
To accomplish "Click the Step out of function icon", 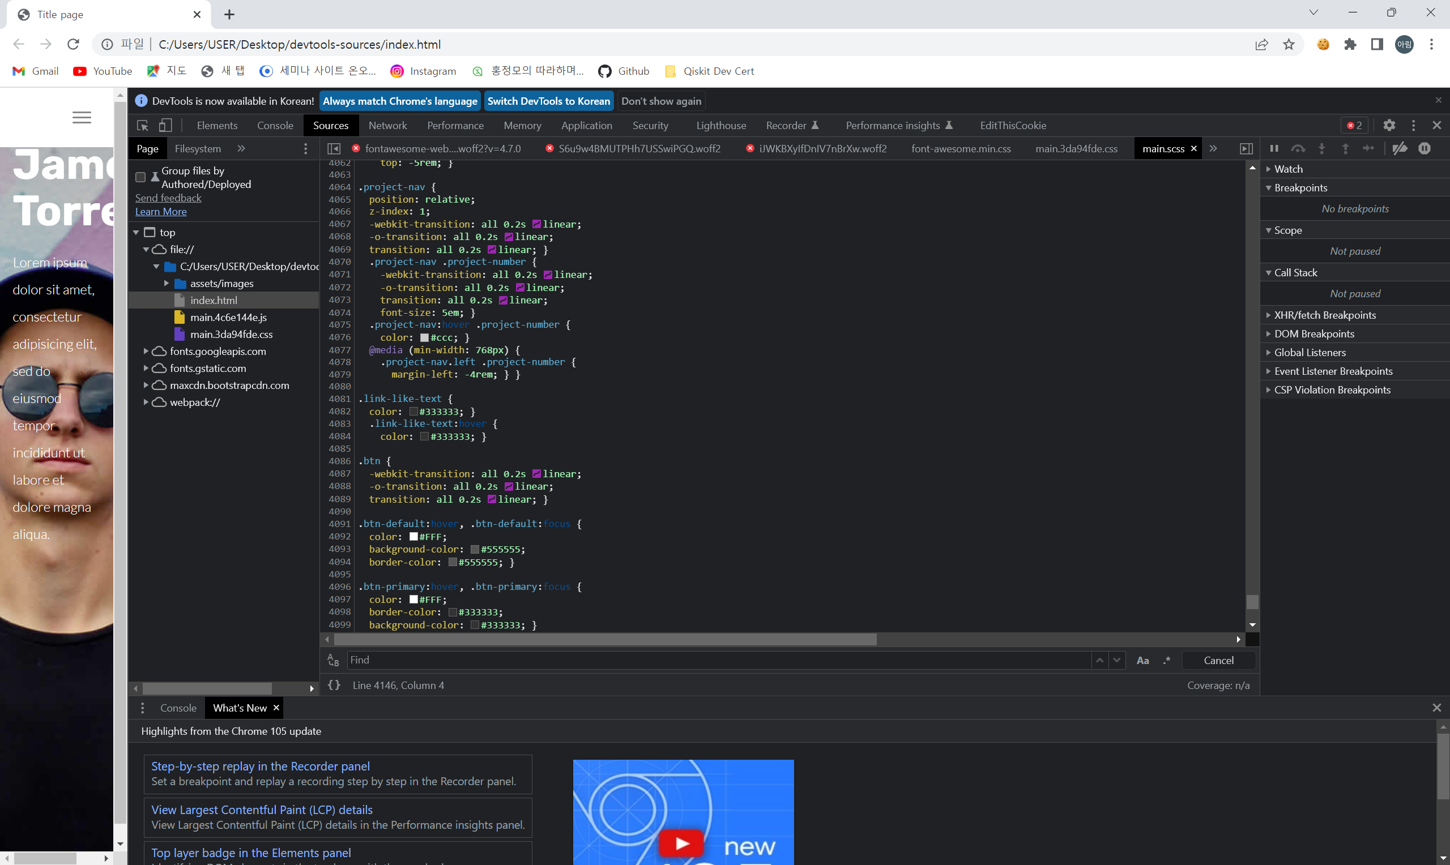I will (x=1345, y=149).
